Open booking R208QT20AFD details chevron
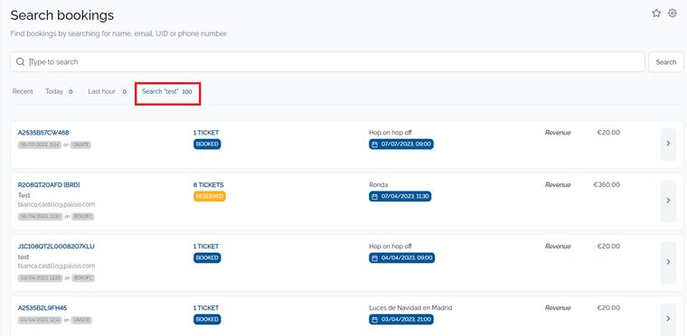This screenshot has width=687, height=336. point(668,201)
